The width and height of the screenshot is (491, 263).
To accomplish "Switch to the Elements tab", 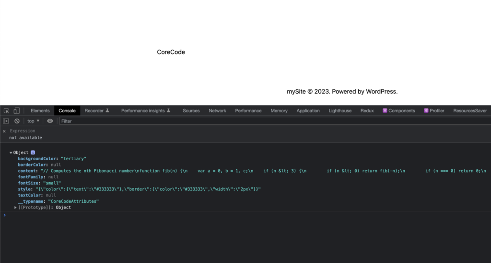I will tap(40, 110).
